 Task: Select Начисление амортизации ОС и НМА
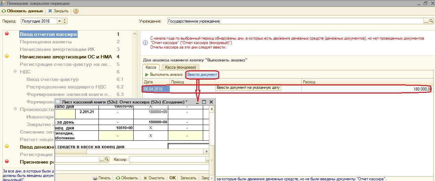66,57
